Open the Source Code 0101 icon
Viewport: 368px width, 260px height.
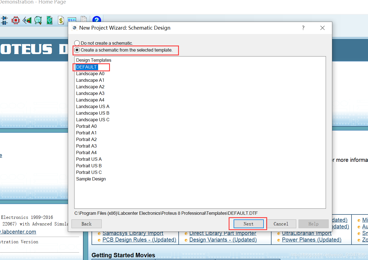tap(72, 20)
